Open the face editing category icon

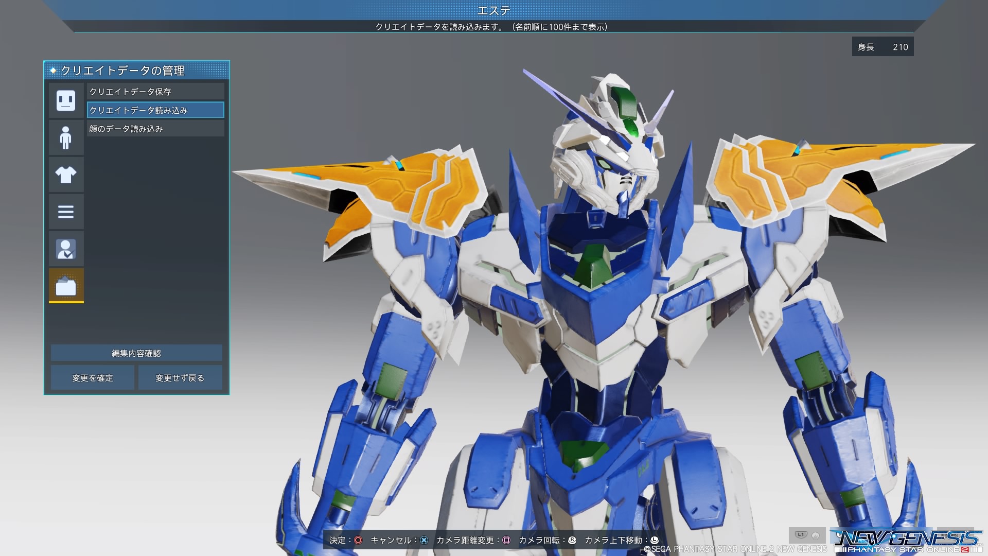click(x=66, y=100)
